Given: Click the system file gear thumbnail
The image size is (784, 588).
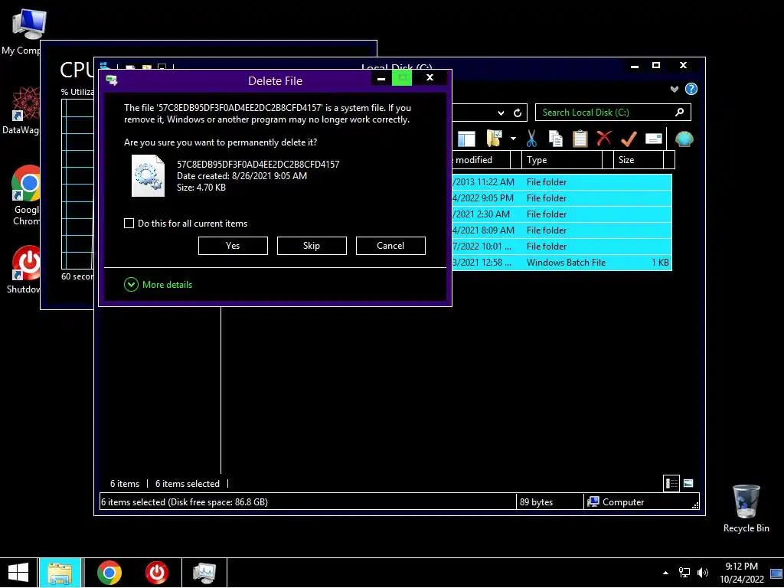Looking at the screenshot, I should click(148, 175).
